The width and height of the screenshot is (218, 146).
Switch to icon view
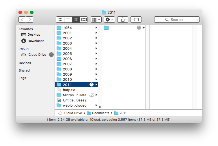(60, 20)
